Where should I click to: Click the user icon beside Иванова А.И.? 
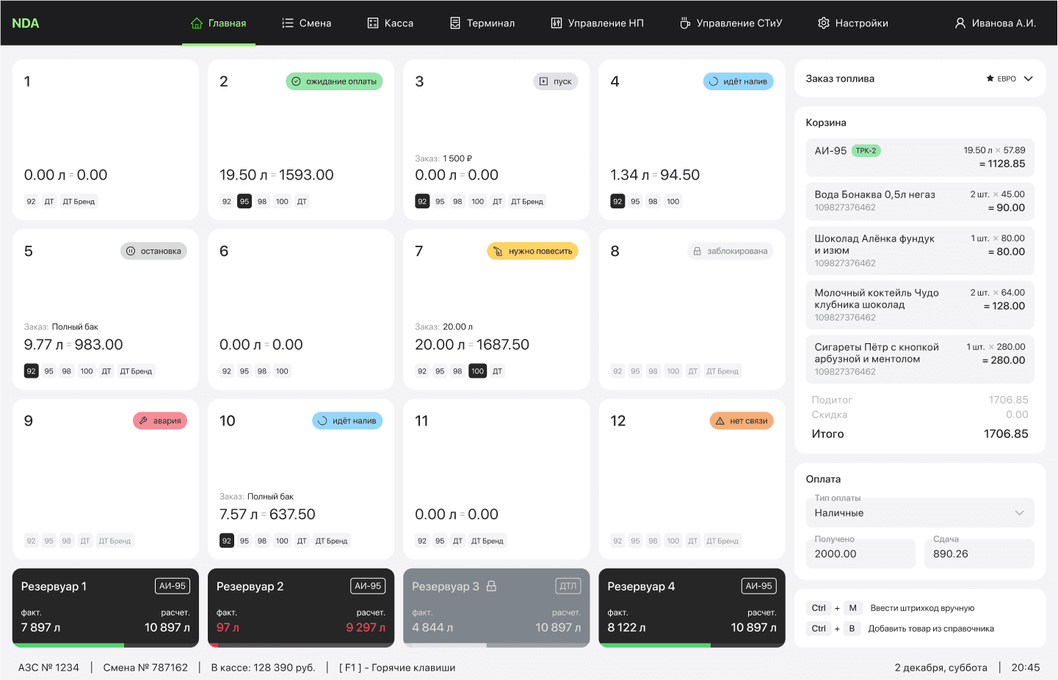coord(960,23)
